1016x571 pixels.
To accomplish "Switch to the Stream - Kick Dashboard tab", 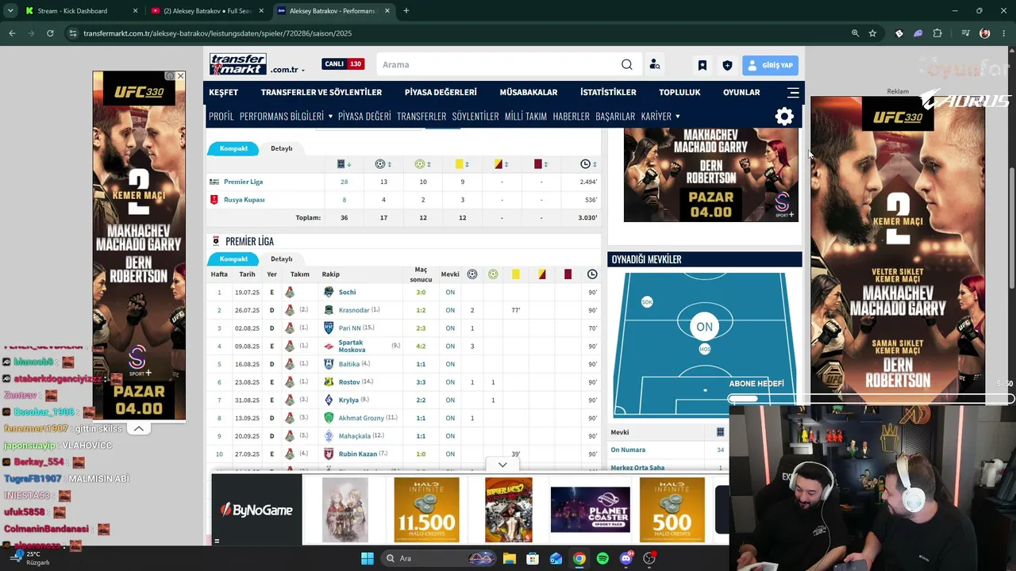I will click(79, 11).
